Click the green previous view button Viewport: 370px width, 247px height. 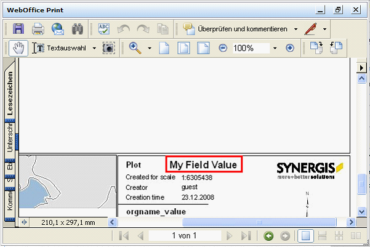(268, 236)
